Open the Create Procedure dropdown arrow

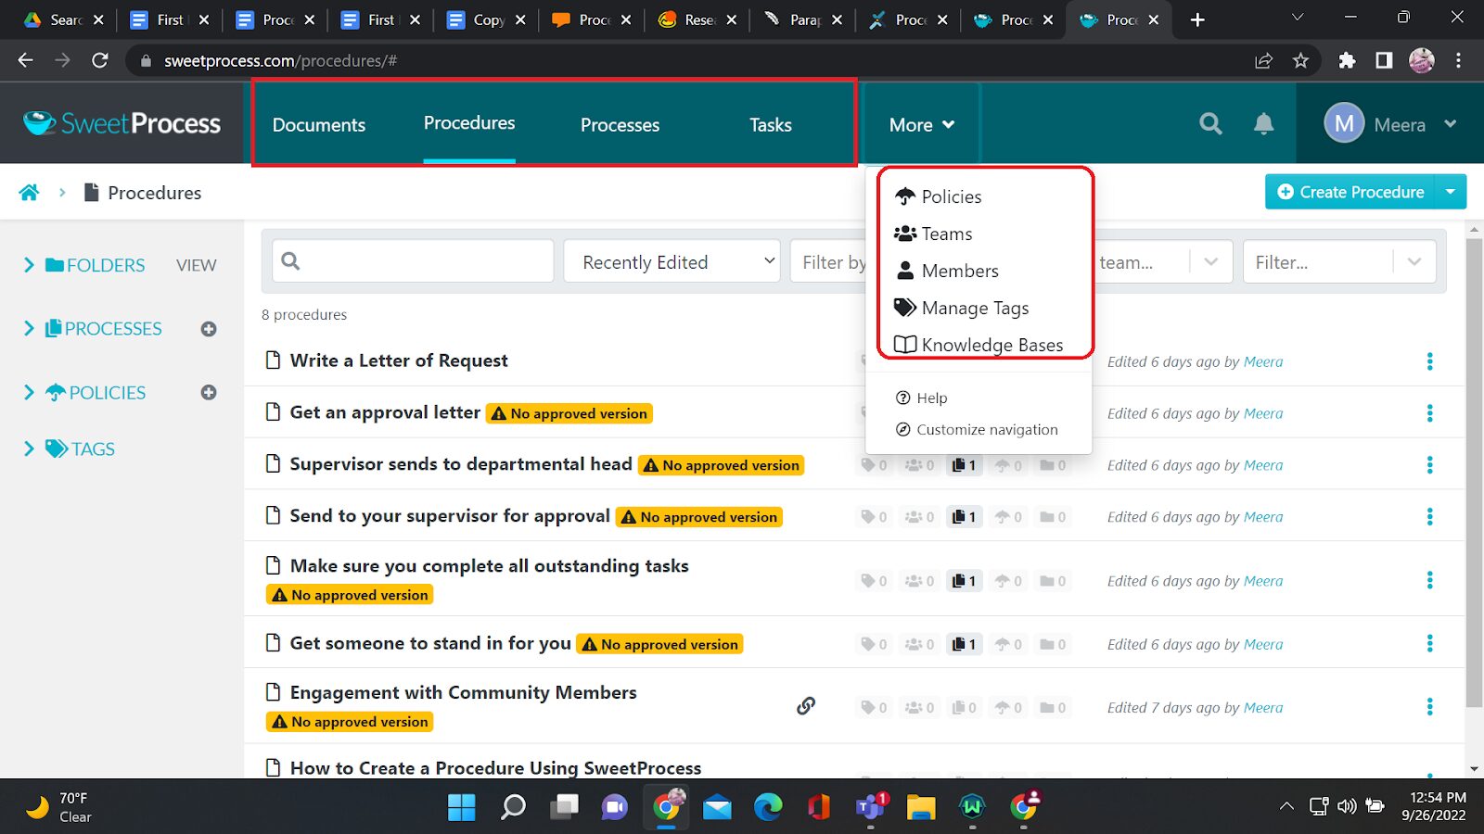point(1451,192)
